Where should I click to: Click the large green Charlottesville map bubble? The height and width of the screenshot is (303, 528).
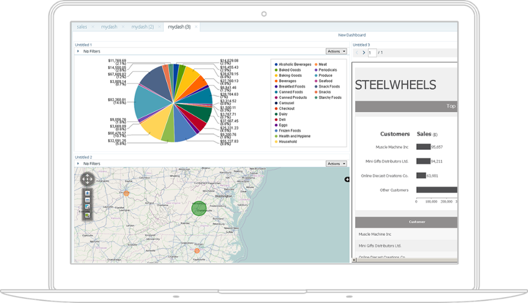pyautogui.click(x=199, y=209)
